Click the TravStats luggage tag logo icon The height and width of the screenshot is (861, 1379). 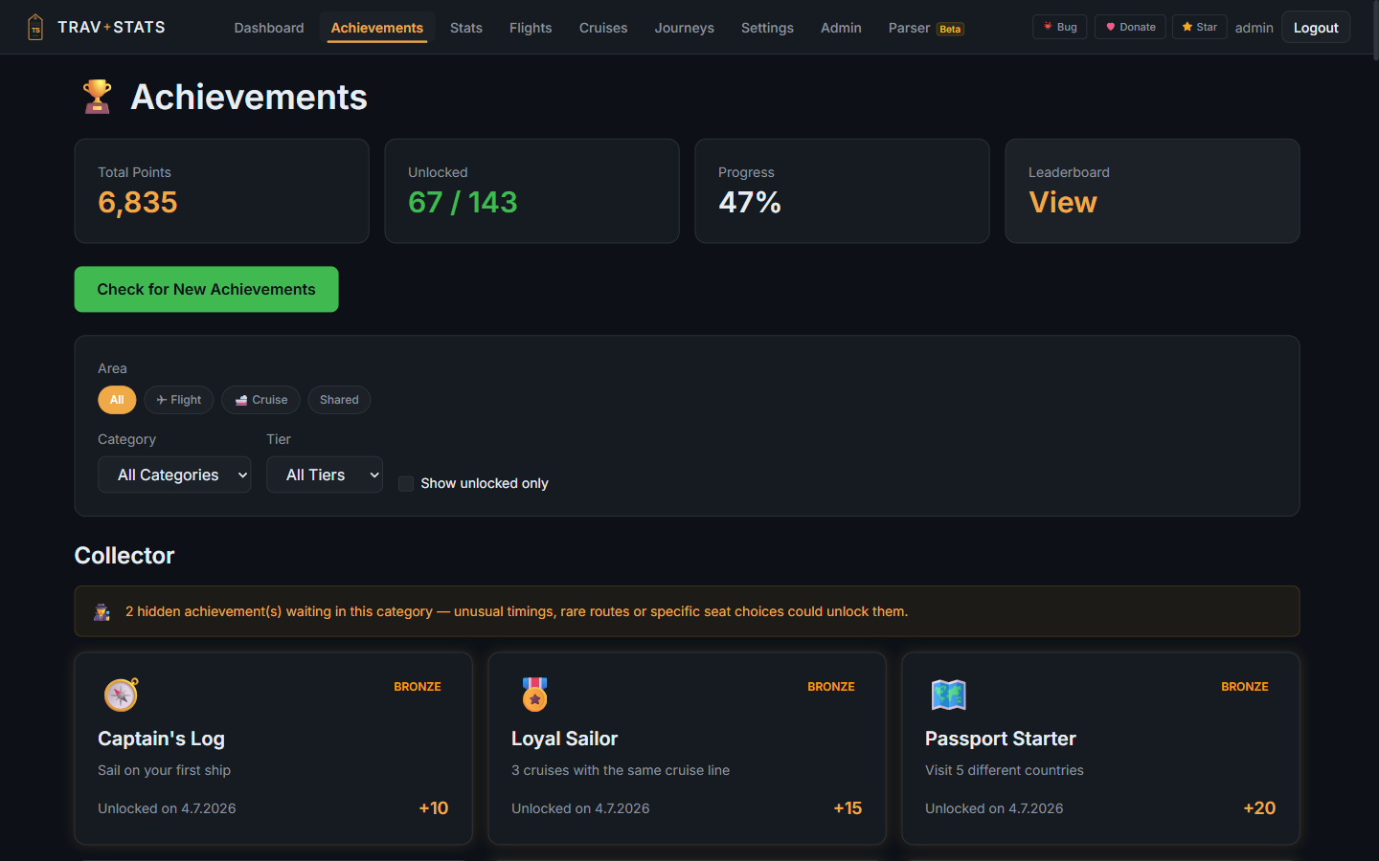point(35,27)
